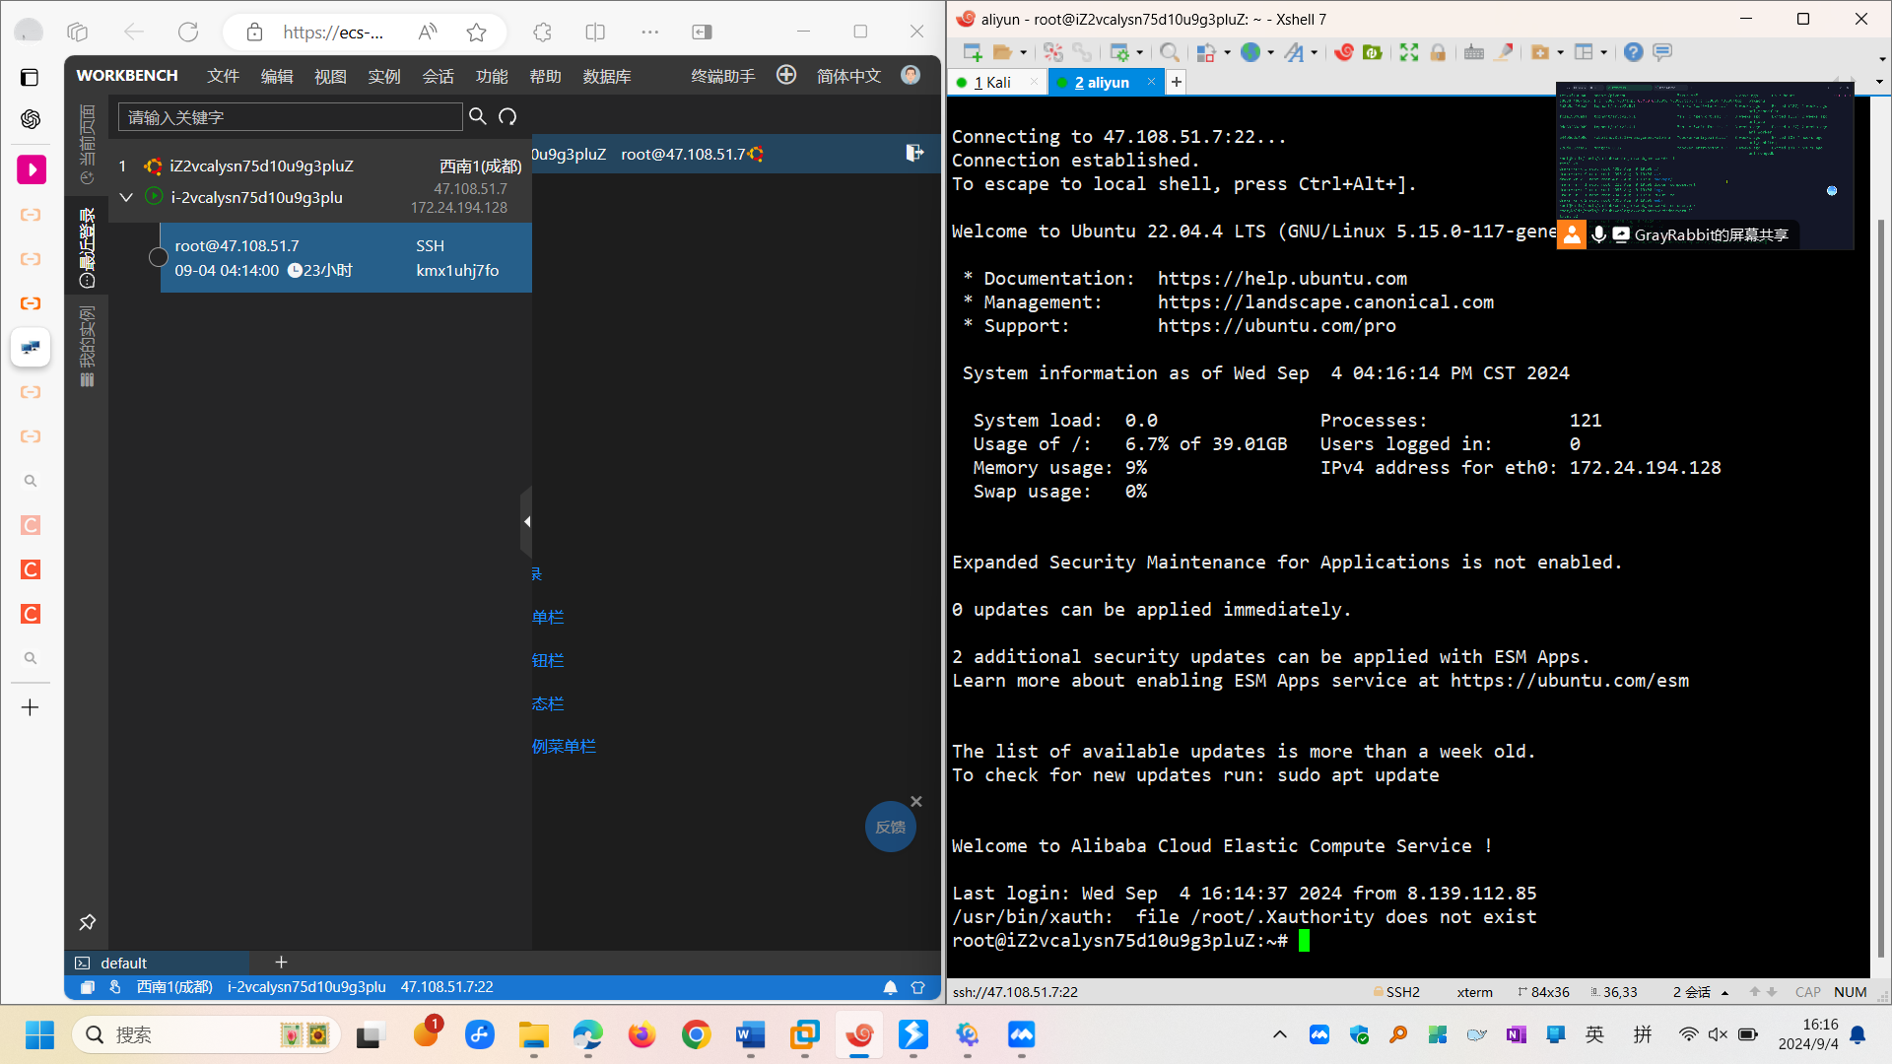1892x1064 pixels.
Task: Open the 文件 menu in Workbench
Action: point(223,76)
